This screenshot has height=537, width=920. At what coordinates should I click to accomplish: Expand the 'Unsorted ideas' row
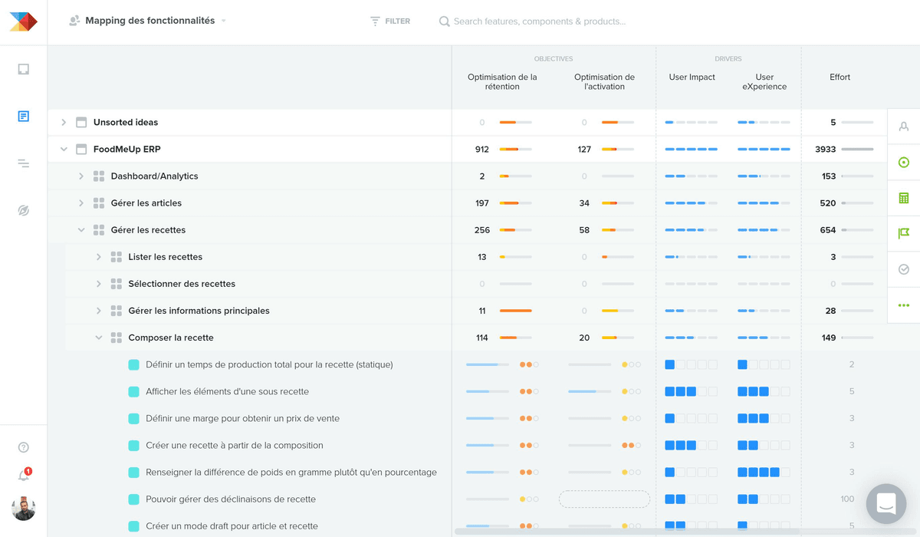pos(64,122)
